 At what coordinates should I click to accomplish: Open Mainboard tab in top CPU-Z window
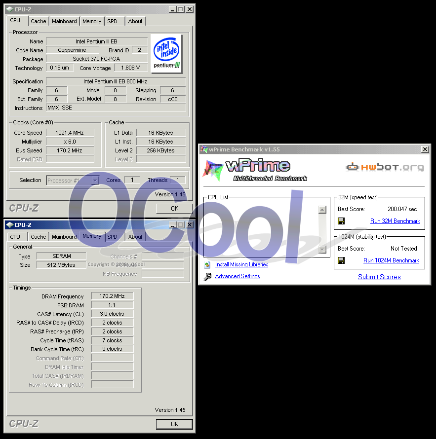coord(64,21)
